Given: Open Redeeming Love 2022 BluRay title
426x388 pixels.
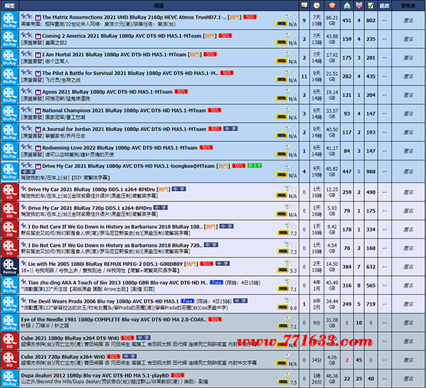Looking at the screenshot, I should (x=119, y=148).
